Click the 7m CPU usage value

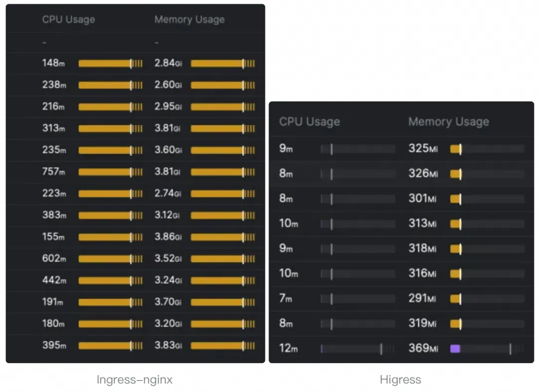pos(286,298)
